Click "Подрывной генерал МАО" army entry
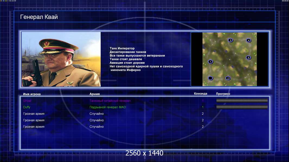This screenshot has height=162, width=289. click(108, 107)
